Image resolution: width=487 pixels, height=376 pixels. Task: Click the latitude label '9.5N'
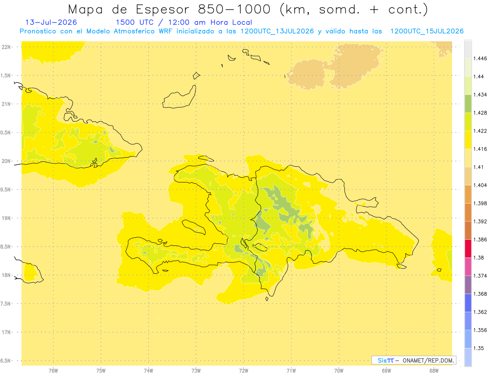point(6,190)
